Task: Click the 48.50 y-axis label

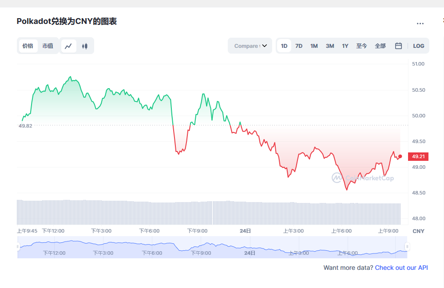Action: [419, 193]
